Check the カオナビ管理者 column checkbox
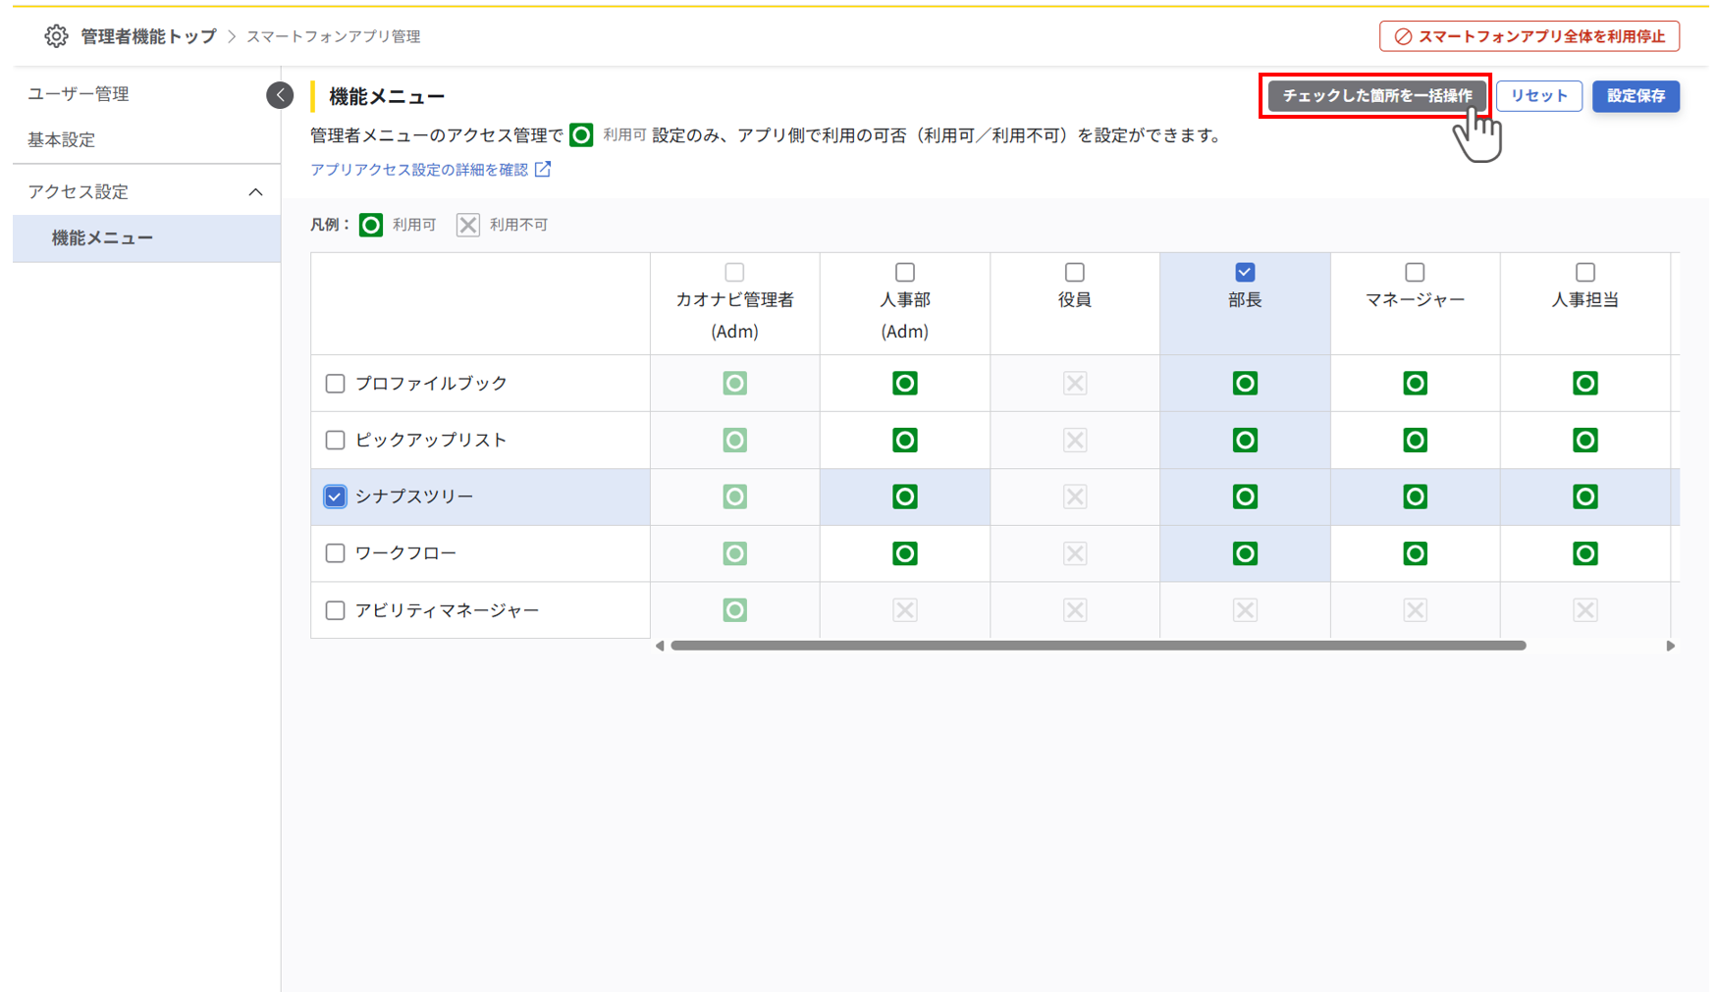This screenshot has width=1716, height=992. pyautogui.click(x=734, y=272)
